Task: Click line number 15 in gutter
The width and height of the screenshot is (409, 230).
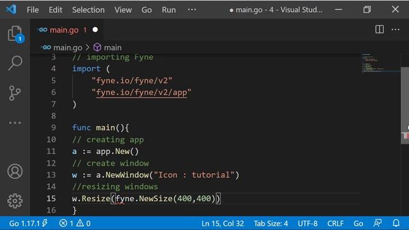Action: point(51,199)
